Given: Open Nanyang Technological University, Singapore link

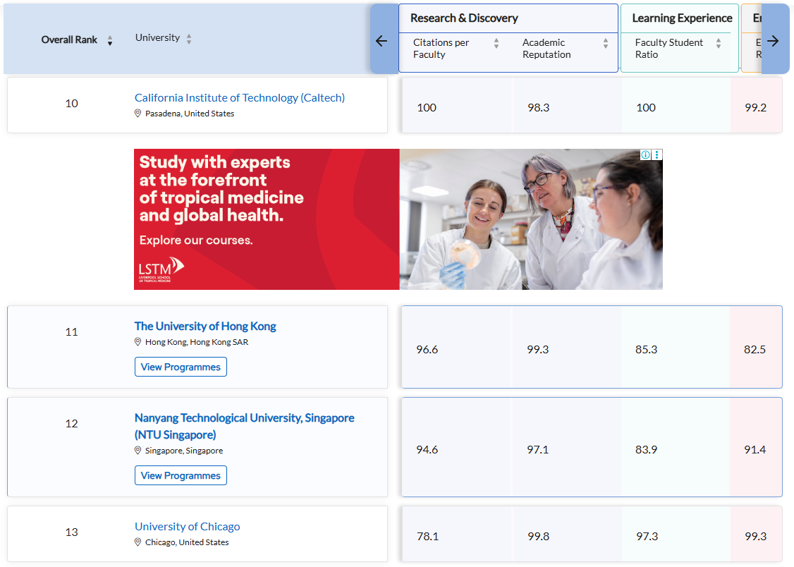Looking at the screenshot, I should (x=245, y=426).
